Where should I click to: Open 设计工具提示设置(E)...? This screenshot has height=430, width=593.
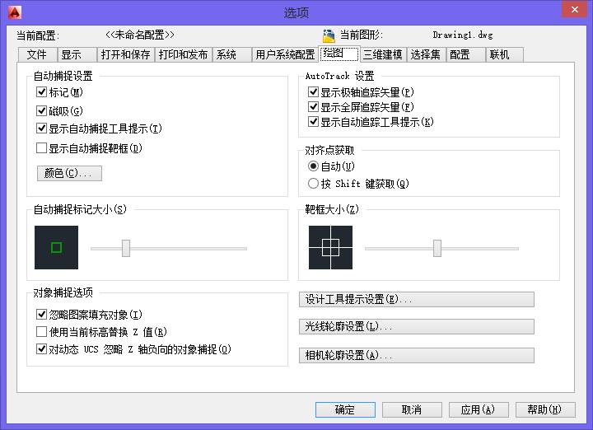click(417, 299)
